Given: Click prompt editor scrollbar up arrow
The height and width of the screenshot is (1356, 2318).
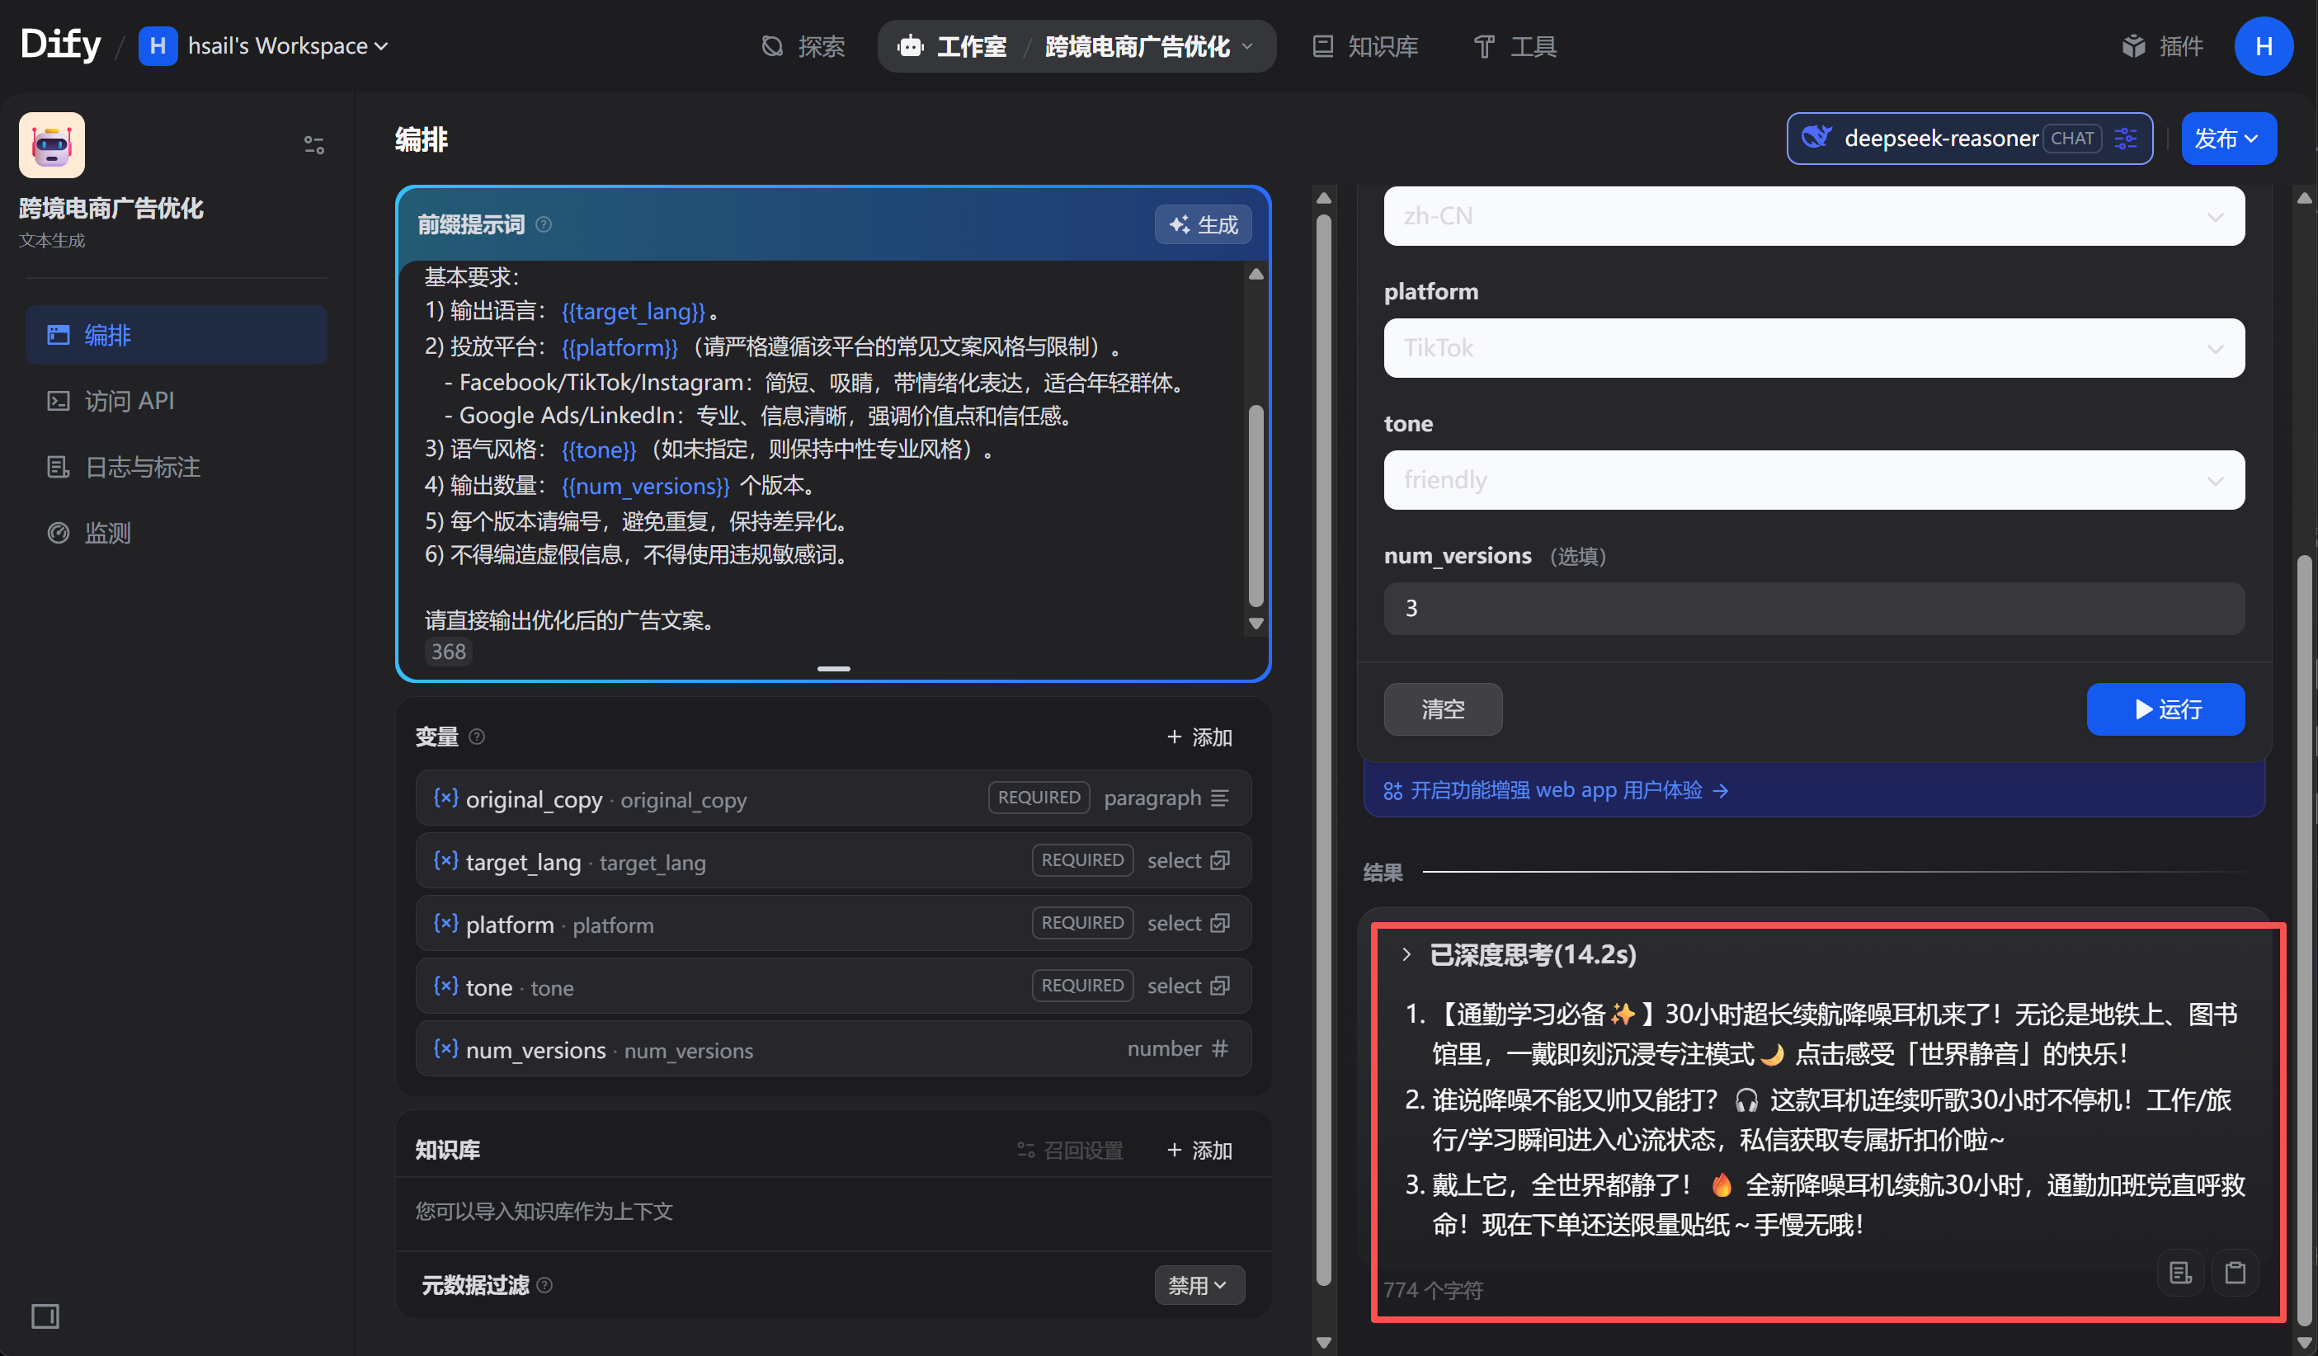Looking at the screenshot, I should pyautogui.click(x=1256, y=274).
